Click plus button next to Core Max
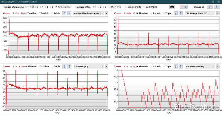 [106, 66]
